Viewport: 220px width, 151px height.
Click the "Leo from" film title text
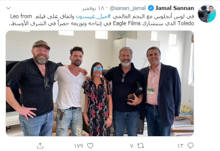click(x=21, y=16)
